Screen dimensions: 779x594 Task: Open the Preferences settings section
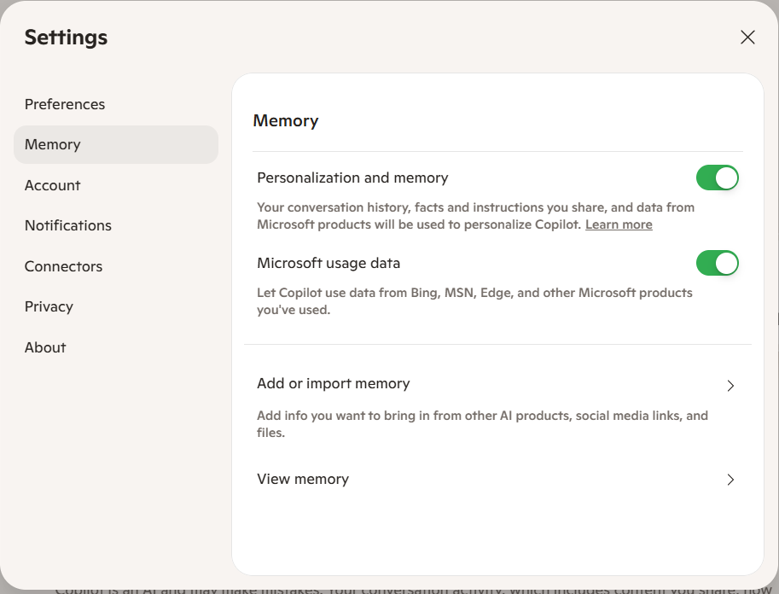click(x=115, y=104)
